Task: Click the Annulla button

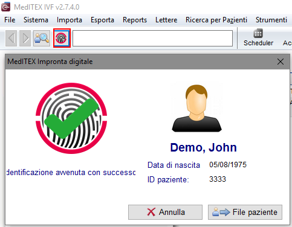Action: (165, 212)
